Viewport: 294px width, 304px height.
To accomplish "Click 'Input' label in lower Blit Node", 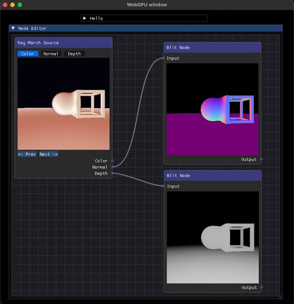I will click(173, 186).
